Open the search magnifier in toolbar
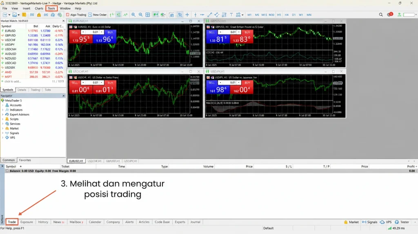The image size is (418, 234). pos(381,15)
